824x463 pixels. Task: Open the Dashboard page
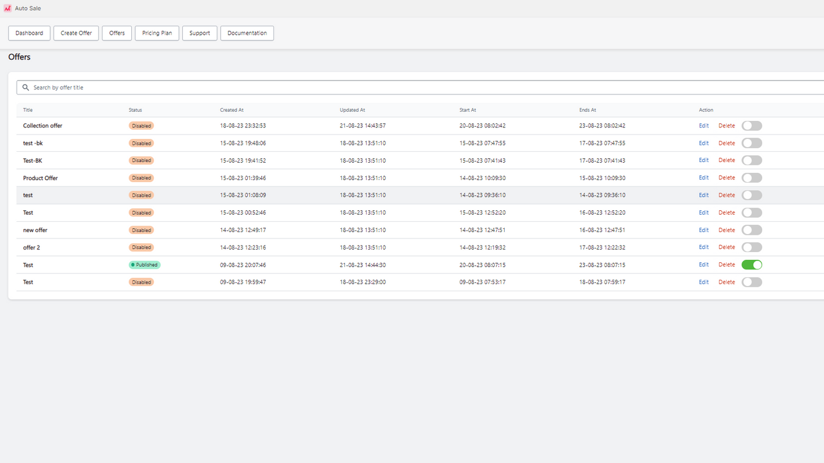[29, 33]
